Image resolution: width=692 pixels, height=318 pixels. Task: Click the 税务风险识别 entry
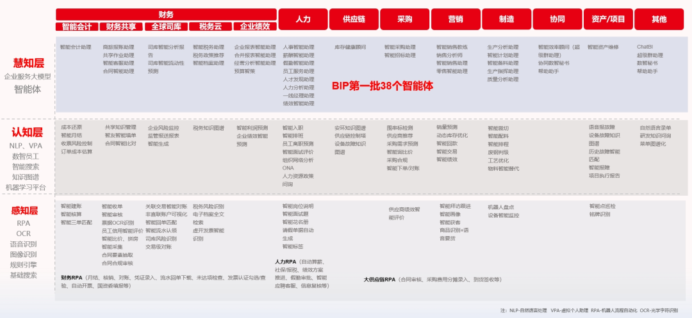click(208, 206)
